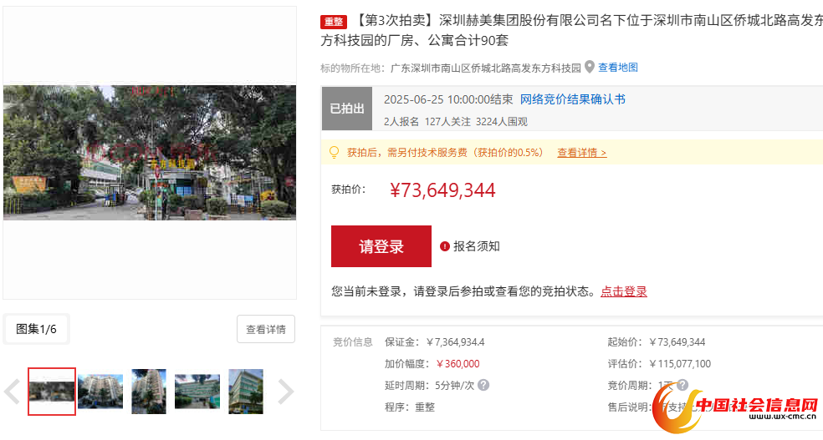Open the 查看地图 link
The height and width of the screenshot is (440, 823).
617,68
